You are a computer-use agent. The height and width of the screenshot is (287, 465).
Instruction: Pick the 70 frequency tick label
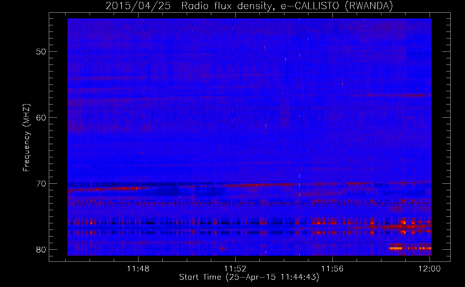[41, 184]
